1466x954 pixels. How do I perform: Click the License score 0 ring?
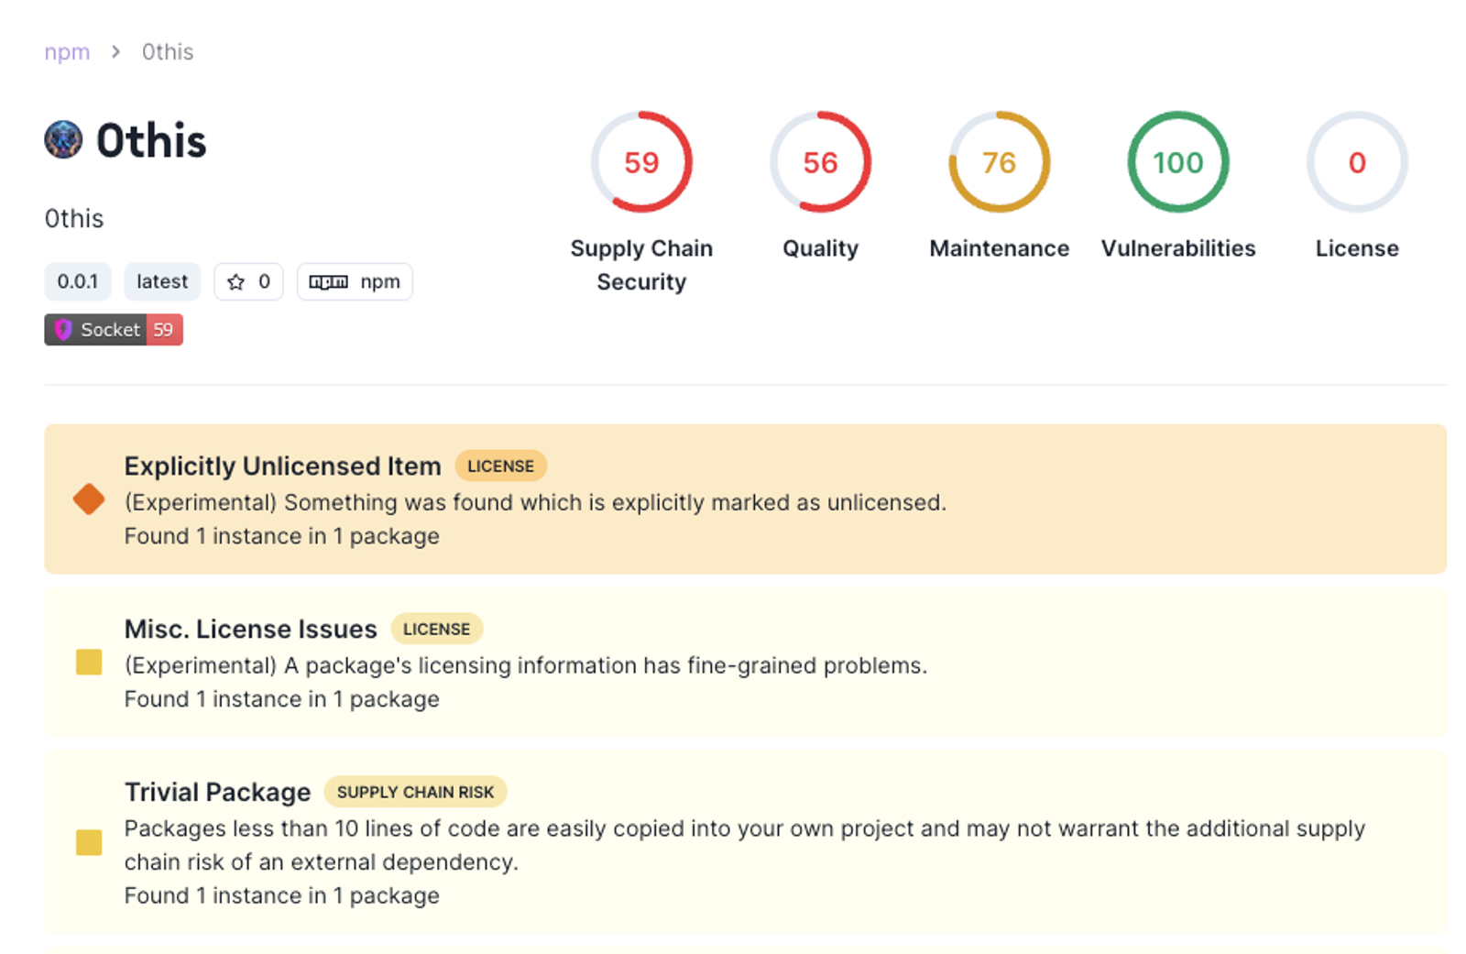coord(1357,162)
